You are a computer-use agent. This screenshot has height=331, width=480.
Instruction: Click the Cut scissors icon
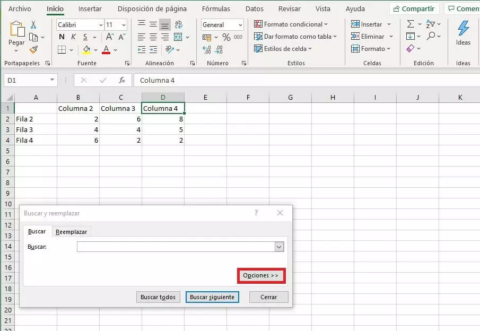33,25
